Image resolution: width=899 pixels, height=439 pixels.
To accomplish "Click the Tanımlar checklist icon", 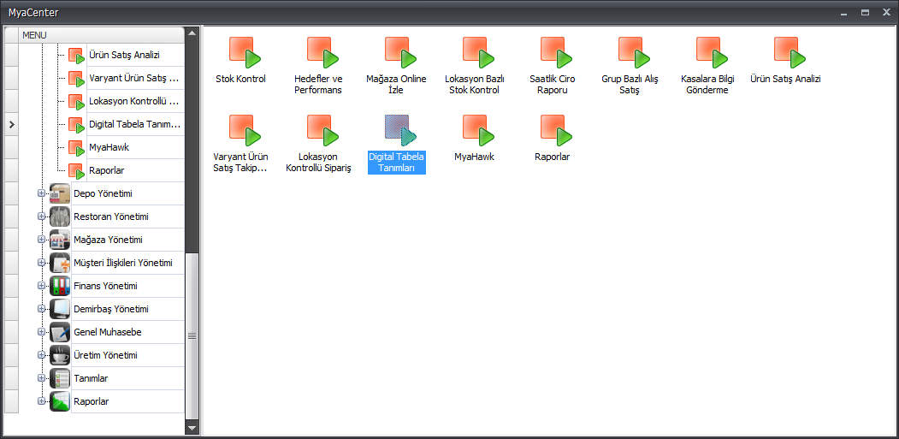I will [60, 379].
